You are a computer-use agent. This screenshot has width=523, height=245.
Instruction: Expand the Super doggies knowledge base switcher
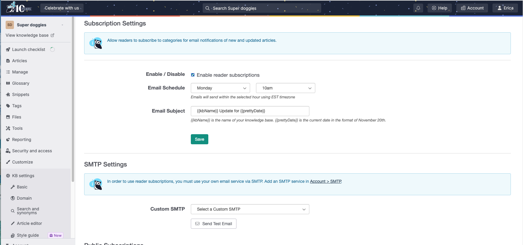pos(62,25)
